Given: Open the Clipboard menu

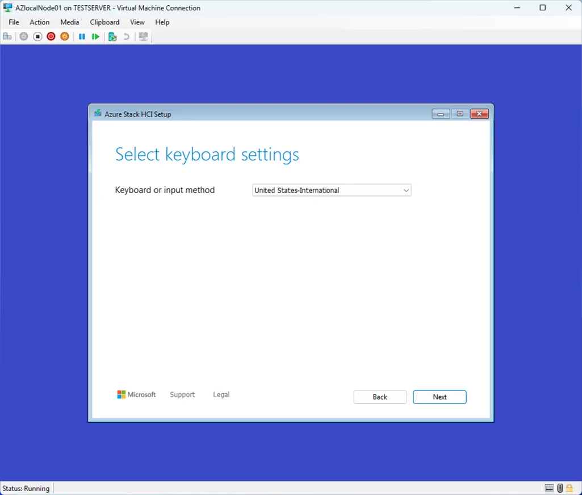Looking at the screenshot, I should click(104, 22).
